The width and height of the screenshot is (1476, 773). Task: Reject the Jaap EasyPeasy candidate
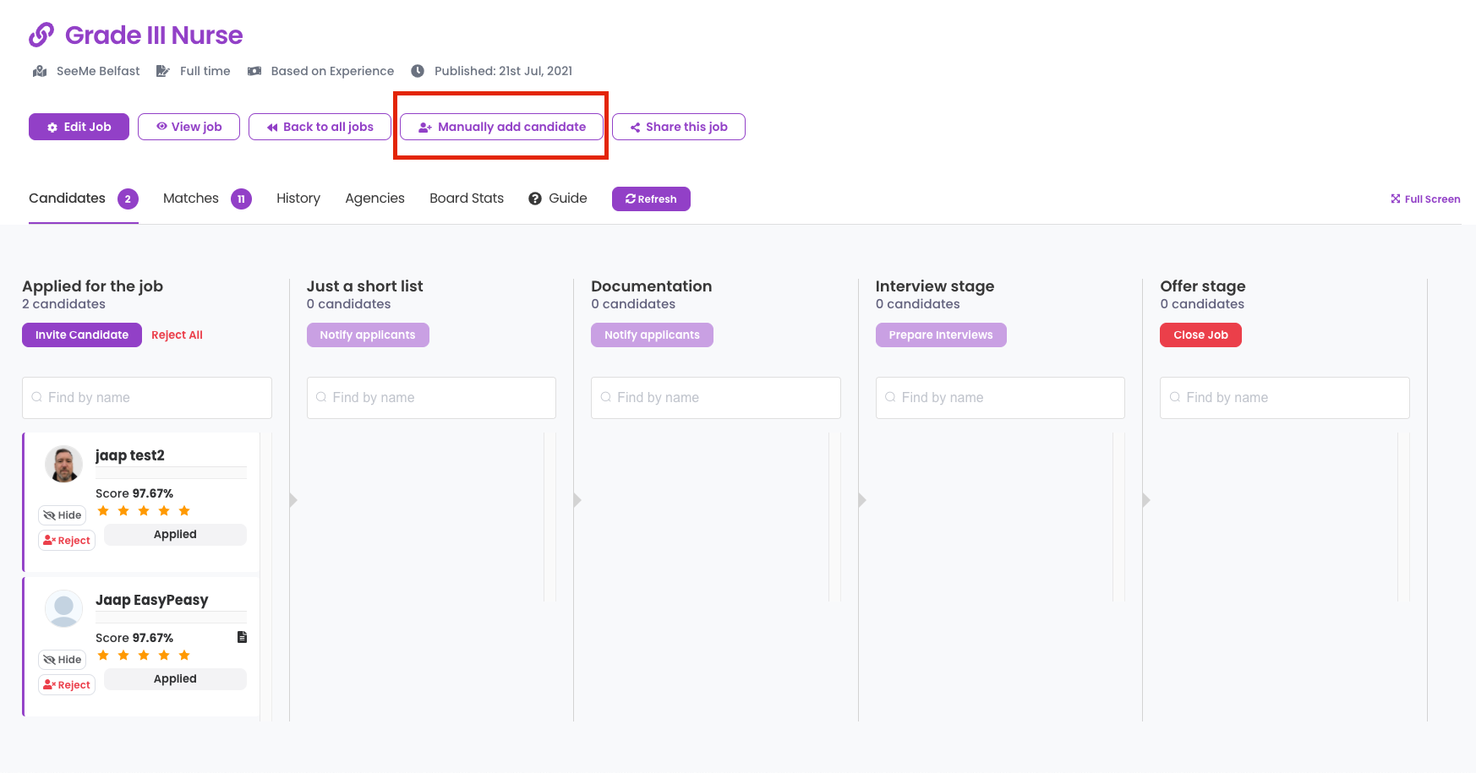pos(67,685)
